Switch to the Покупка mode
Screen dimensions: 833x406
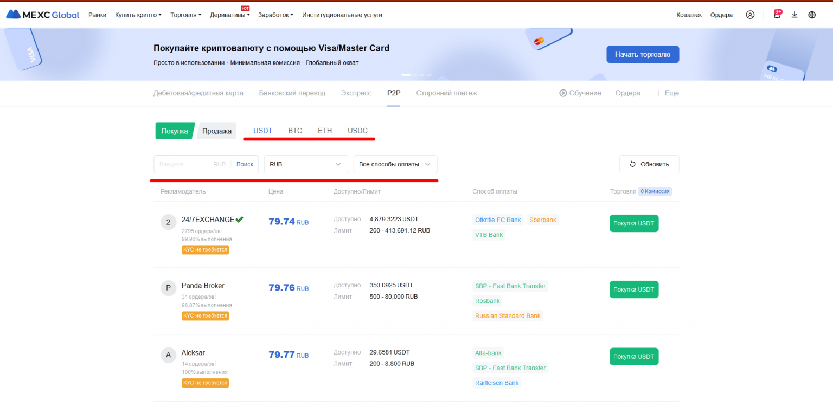[175, 131]
